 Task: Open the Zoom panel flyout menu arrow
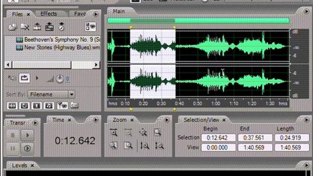(x=166, y=120)
